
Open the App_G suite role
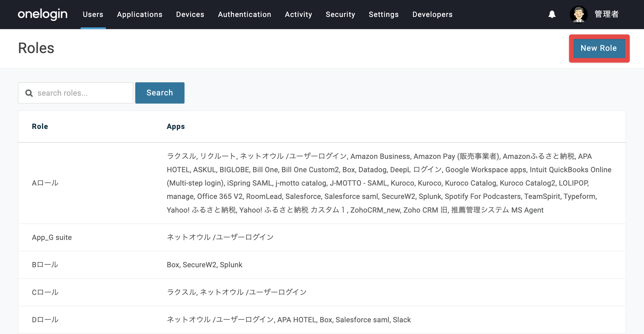click(52, 237)
